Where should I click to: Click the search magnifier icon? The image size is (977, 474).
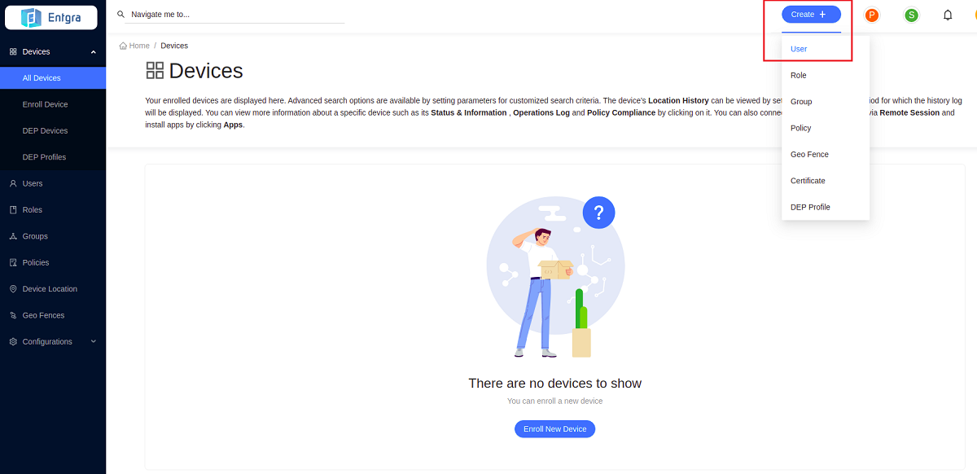pos(121,14)
